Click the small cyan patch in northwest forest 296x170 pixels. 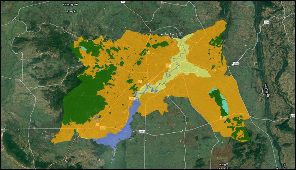click(83, 49)
